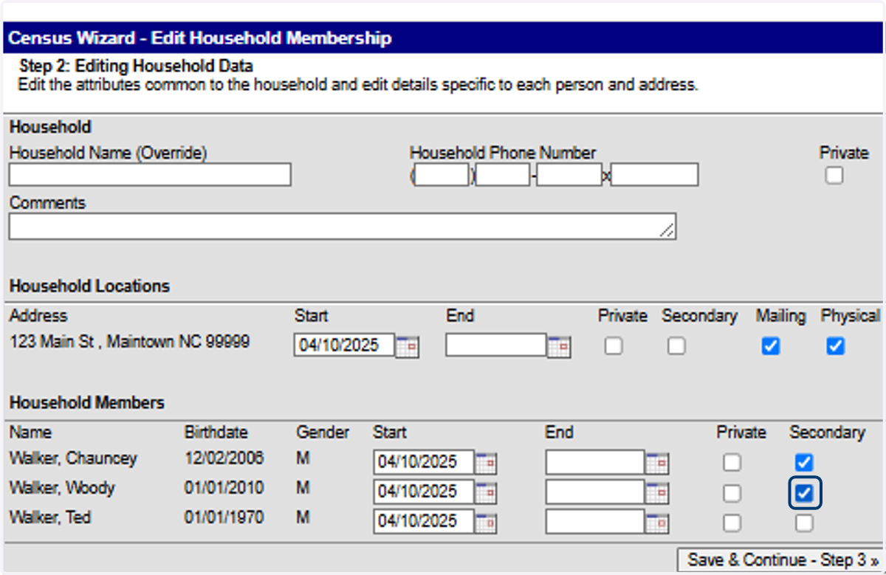The image size is (886, 575).
Task: Uncheck Mailing for the 123 Main St address
Action: [770, 345]
